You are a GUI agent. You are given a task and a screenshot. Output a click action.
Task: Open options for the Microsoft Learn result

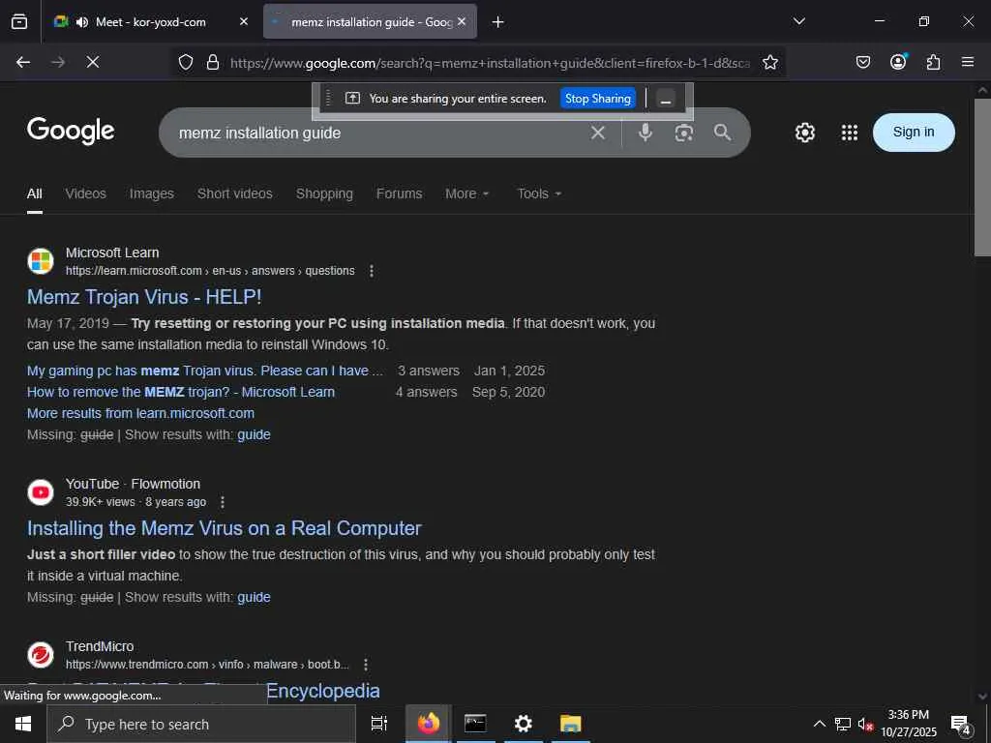tap(372, 271)
